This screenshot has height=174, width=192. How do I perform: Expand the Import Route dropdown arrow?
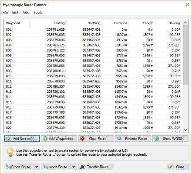click(x=74, y=167)
